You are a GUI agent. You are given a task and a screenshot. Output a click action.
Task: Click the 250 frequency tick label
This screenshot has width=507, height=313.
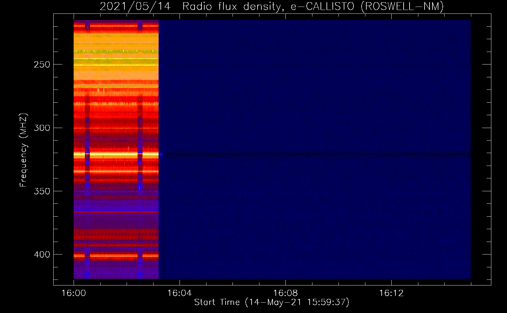point(42,64)
